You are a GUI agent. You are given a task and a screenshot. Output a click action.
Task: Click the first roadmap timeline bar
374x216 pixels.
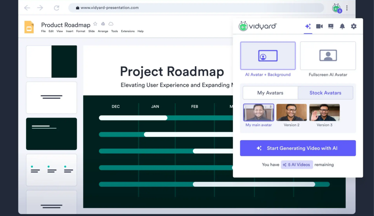pyautogui.click(x=166, y=118)
